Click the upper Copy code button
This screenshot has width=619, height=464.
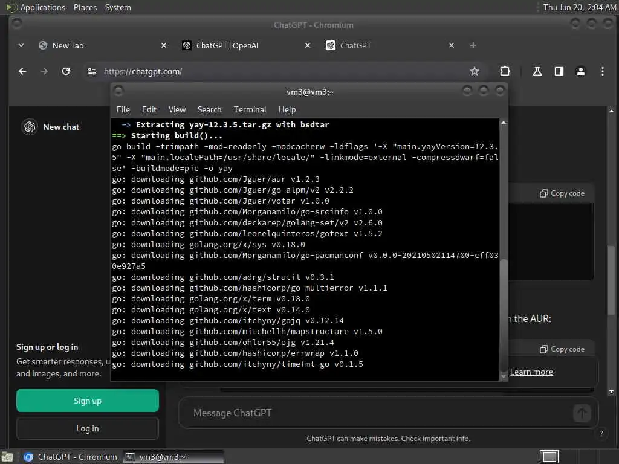point(562,193)
